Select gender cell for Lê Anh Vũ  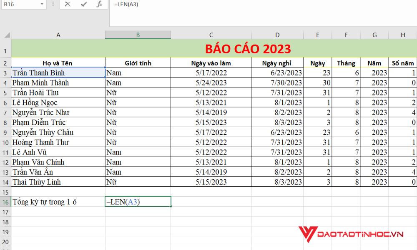(138, 152)
